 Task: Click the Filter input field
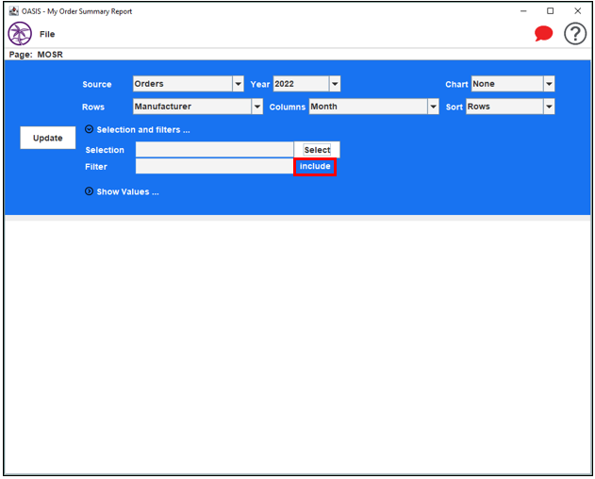point(214,167)
